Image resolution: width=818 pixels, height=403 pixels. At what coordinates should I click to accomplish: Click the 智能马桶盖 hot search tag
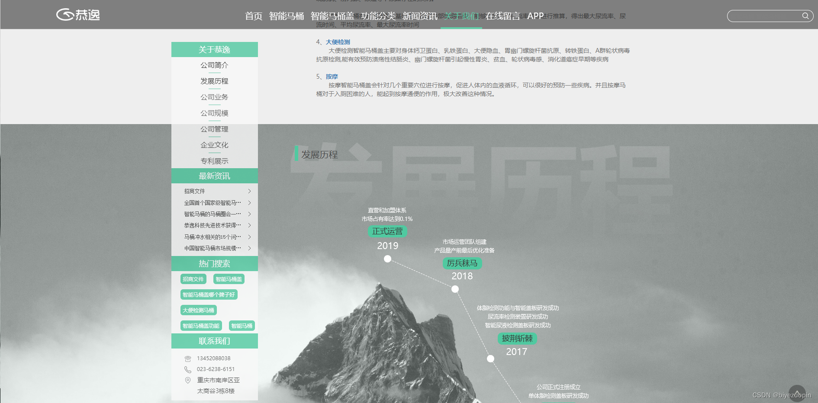(229, 279)
